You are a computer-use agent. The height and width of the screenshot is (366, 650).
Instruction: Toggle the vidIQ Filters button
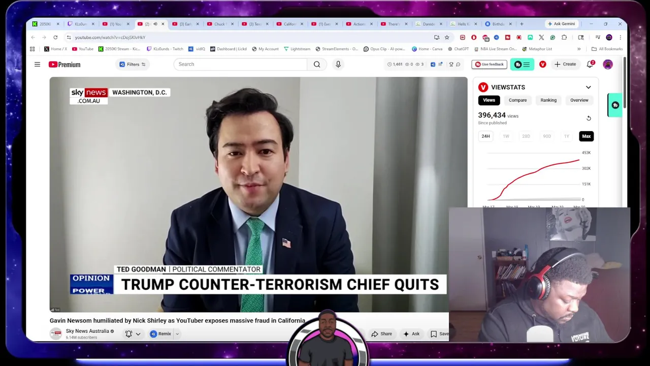tap(133, 65)
